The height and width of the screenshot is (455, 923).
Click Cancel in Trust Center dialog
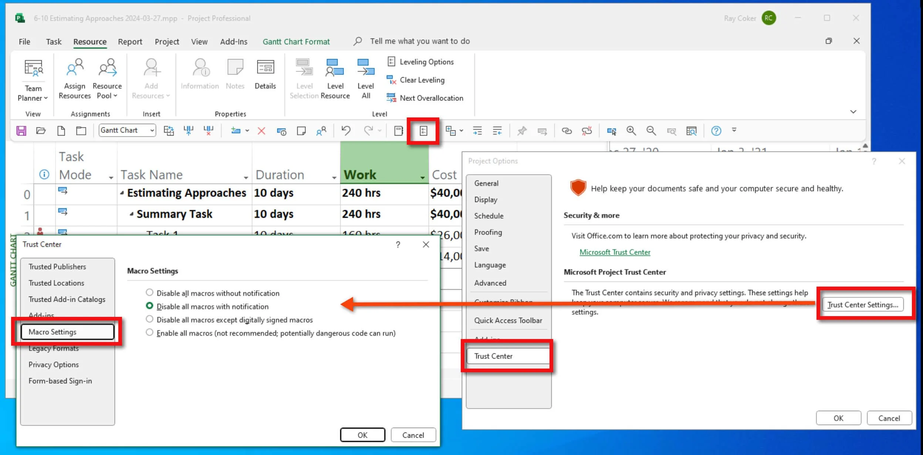413,435
